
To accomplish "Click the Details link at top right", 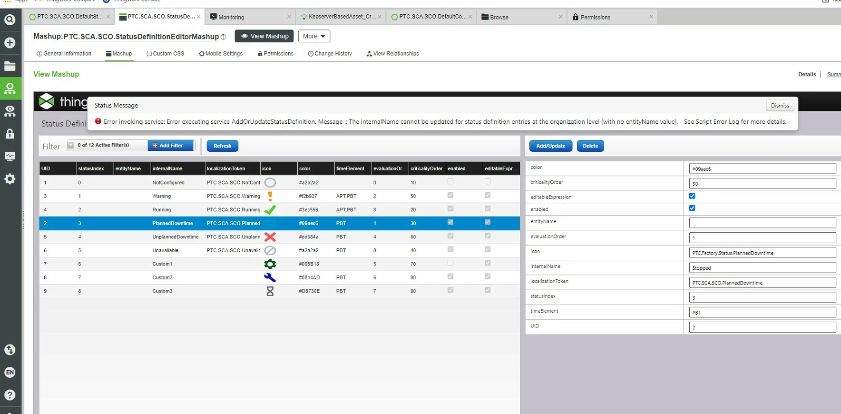I will click(807, 74).
